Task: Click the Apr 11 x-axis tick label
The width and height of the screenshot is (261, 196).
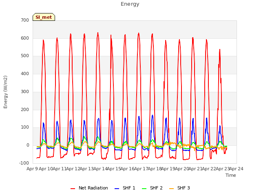Action: 60,169
